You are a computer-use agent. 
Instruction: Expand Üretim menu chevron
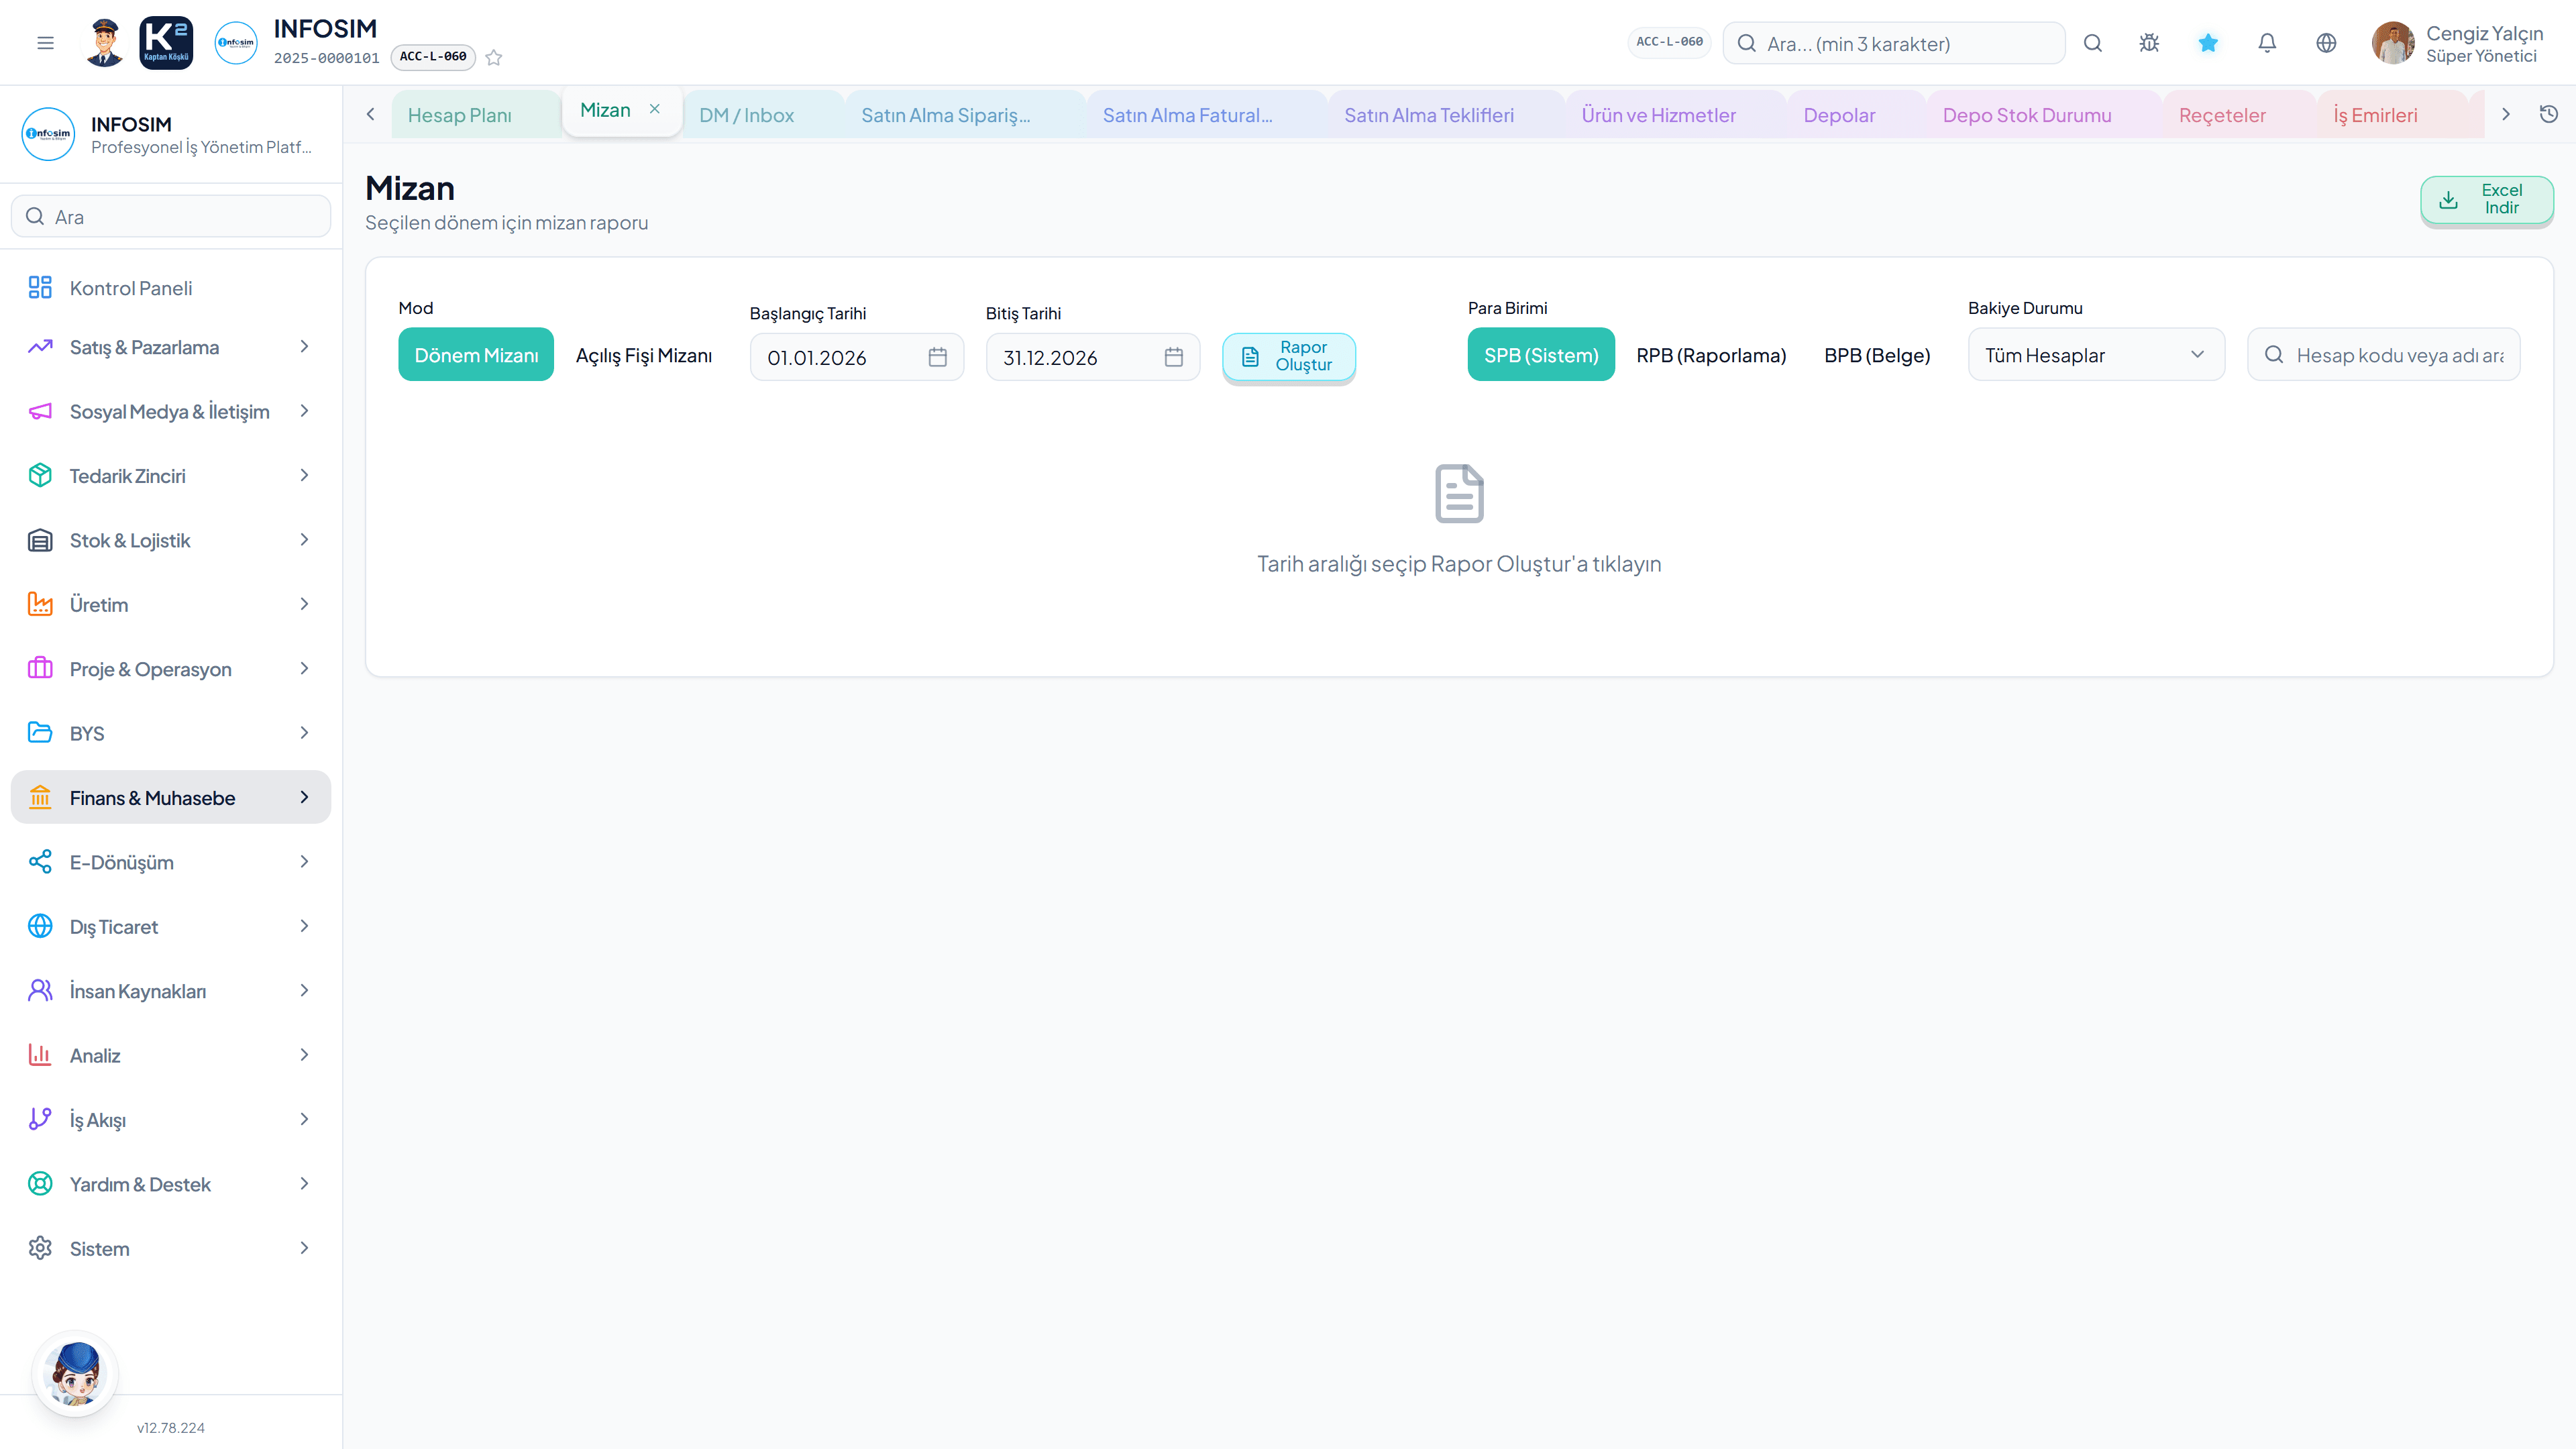point(305,604)
